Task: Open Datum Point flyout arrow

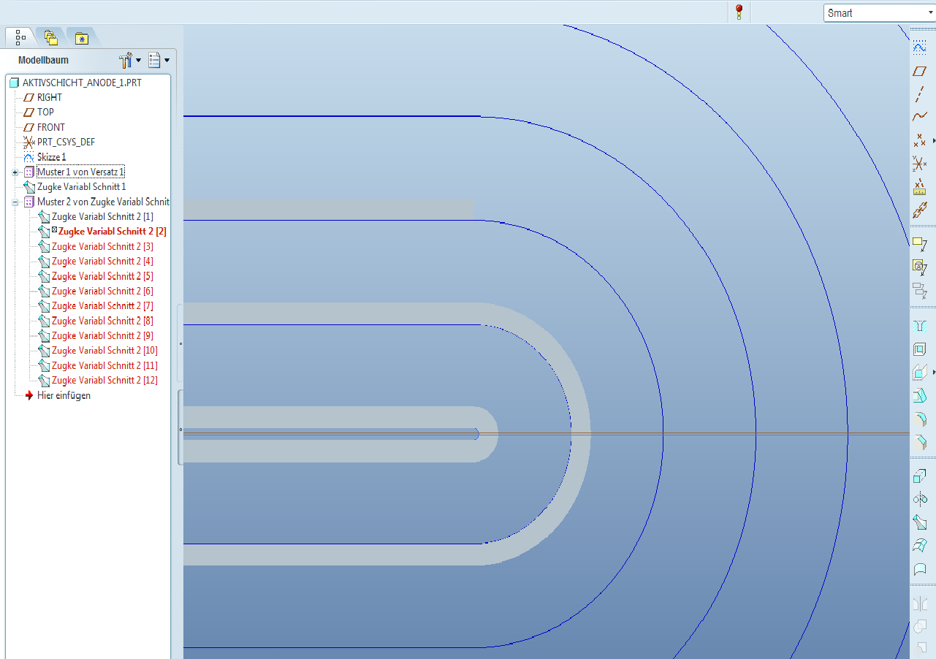Action: [x=933, y=140]
